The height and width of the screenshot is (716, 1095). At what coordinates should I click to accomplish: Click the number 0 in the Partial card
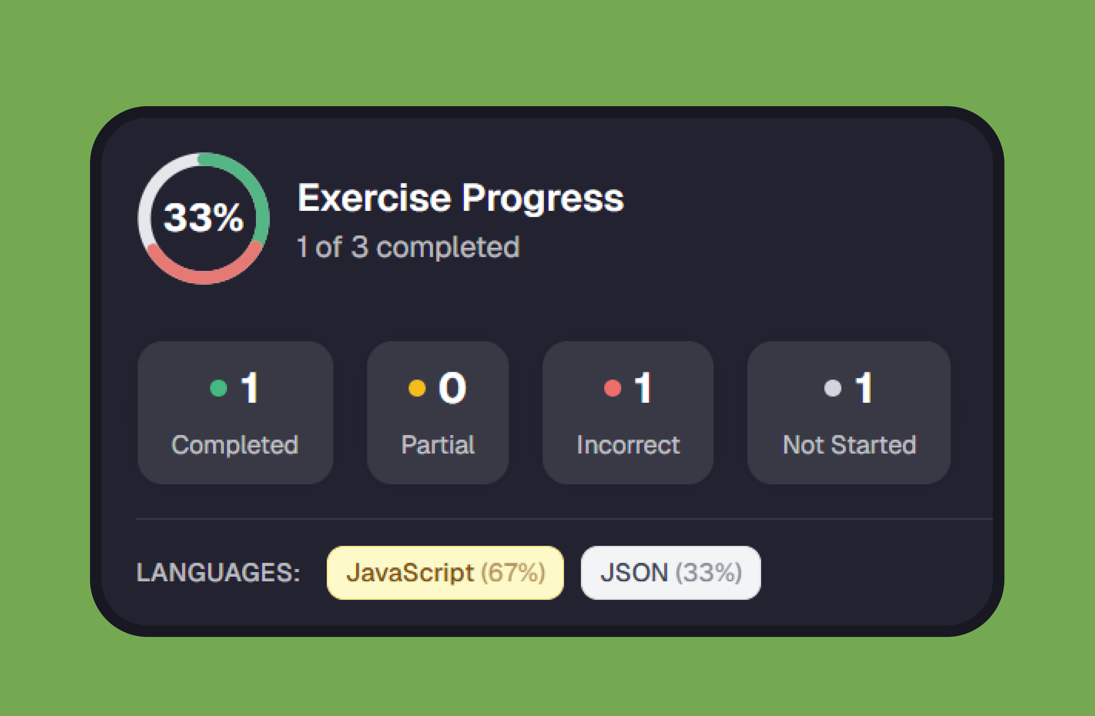pyautogui.click(x=452, y=387)
